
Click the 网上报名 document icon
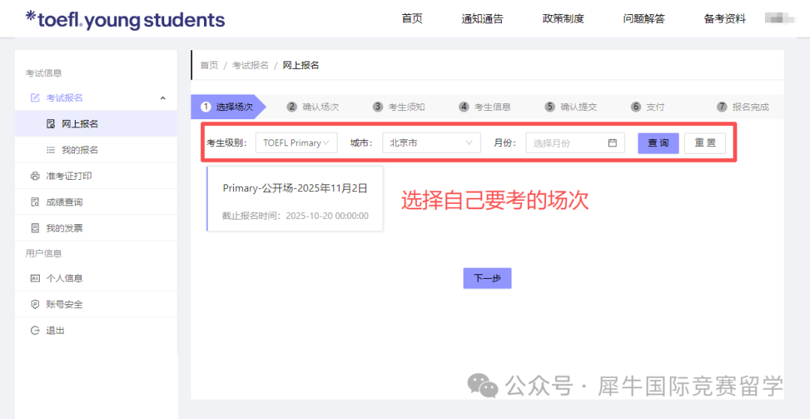tap(51, 124)
